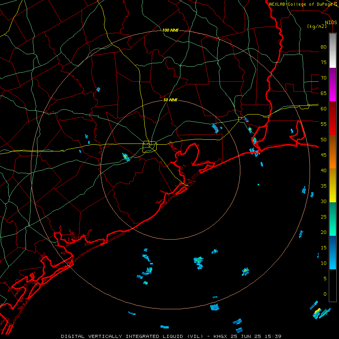Image resolution: width=339 pixels, height=339 pixels.
Task: Pick the yellow-olive segment of color scale
Action: (x=333, y=185)
